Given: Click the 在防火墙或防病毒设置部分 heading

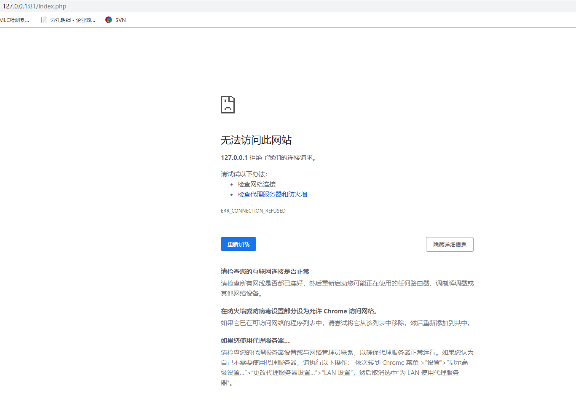Looking at the screenshot, I should (300, 311).
